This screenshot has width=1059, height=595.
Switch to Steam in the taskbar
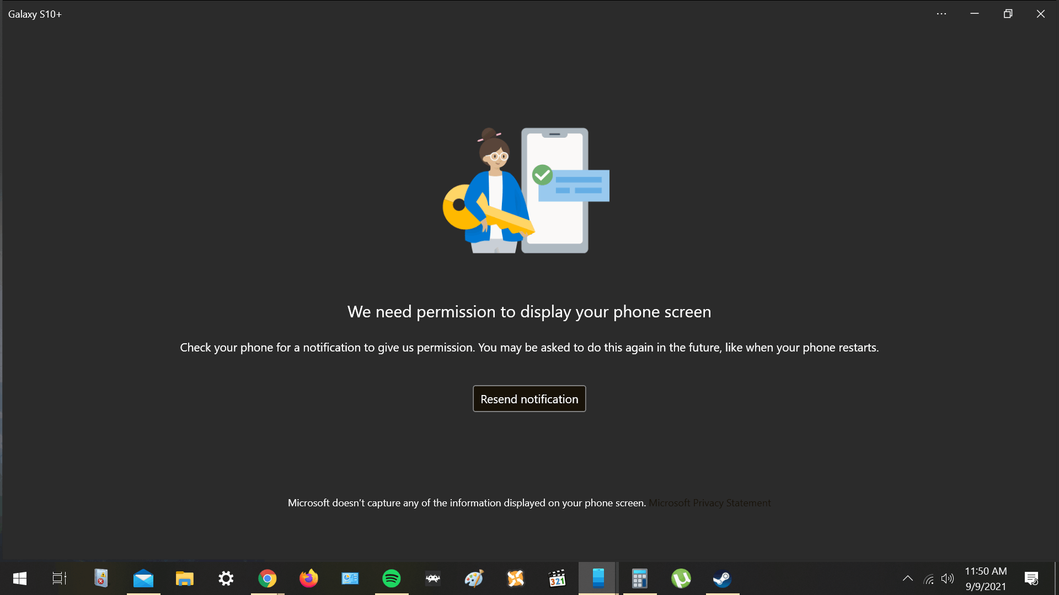pos(723,578)
